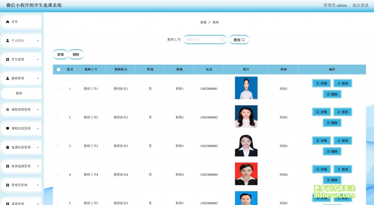This screenshot has width=374, height=205.
Task: Click the photo thumbnail of 教师姓名1
Action: point(246,88)
